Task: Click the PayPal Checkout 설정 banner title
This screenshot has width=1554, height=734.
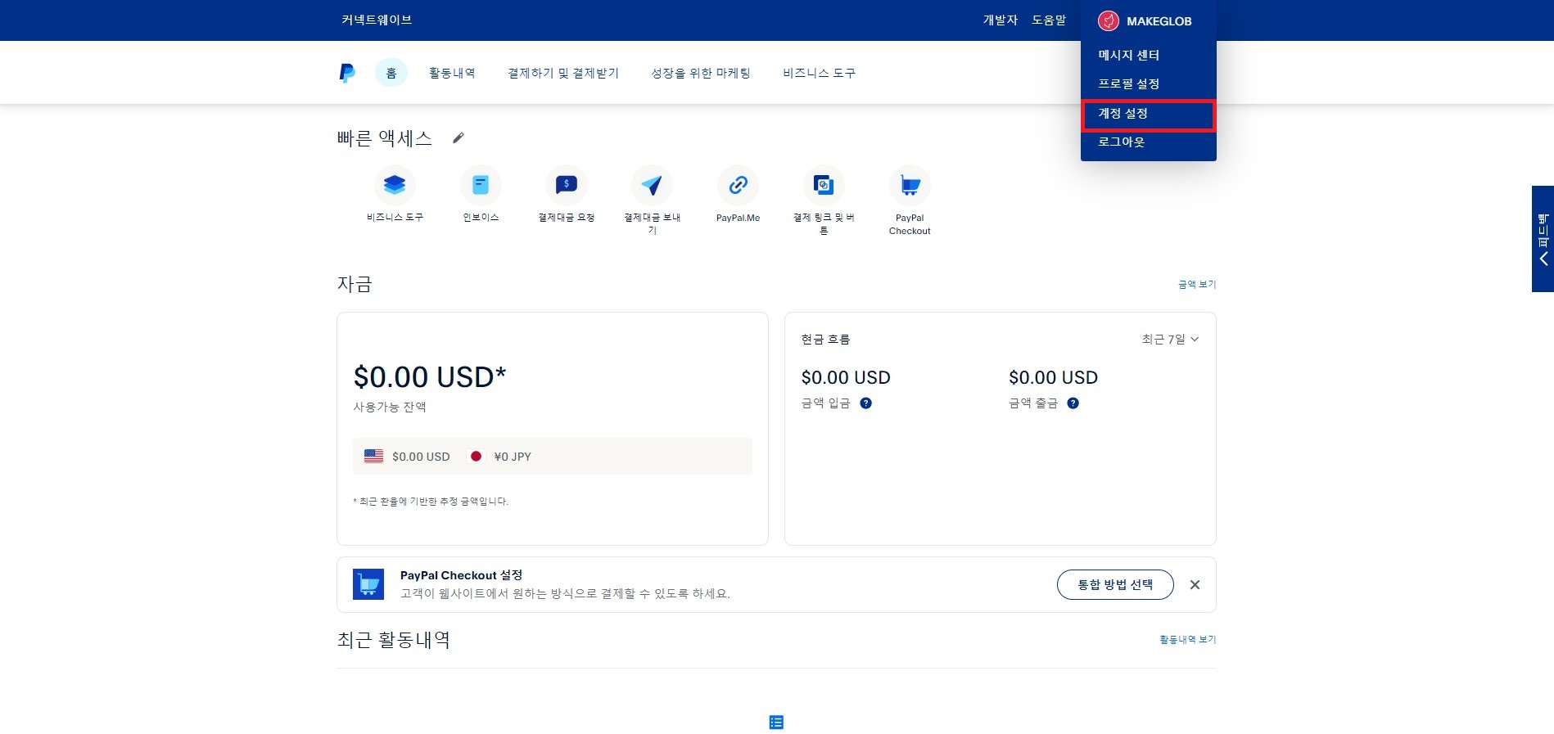Action: tap(461, 575)
